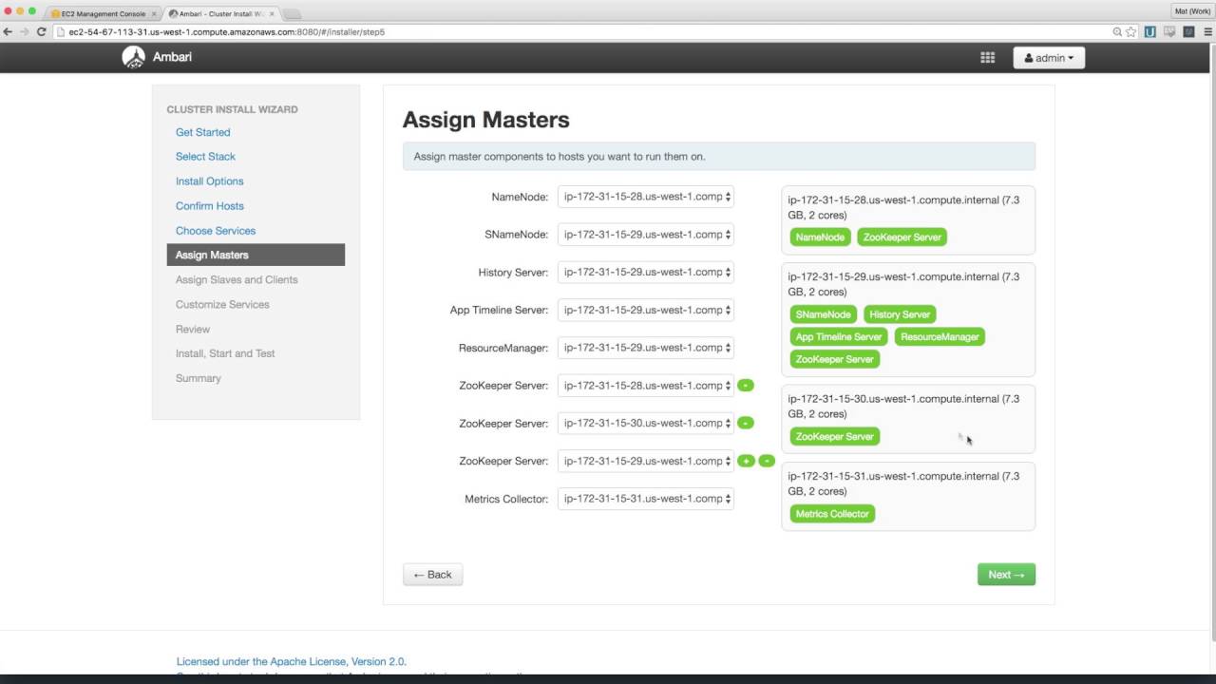Click the Mat (Work) profile button
Viewport: 1216px width, 684px height.
click(1192, 11)
